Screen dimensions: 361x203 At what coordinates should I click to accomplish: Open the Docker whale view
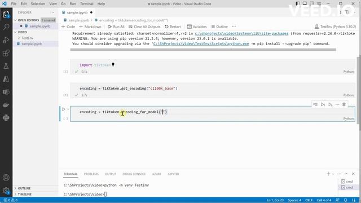pos(6,105)
